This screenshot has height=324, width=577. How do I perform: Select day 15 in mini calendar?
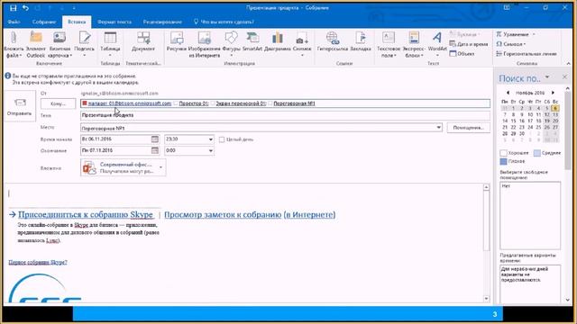tap(513, 121)
